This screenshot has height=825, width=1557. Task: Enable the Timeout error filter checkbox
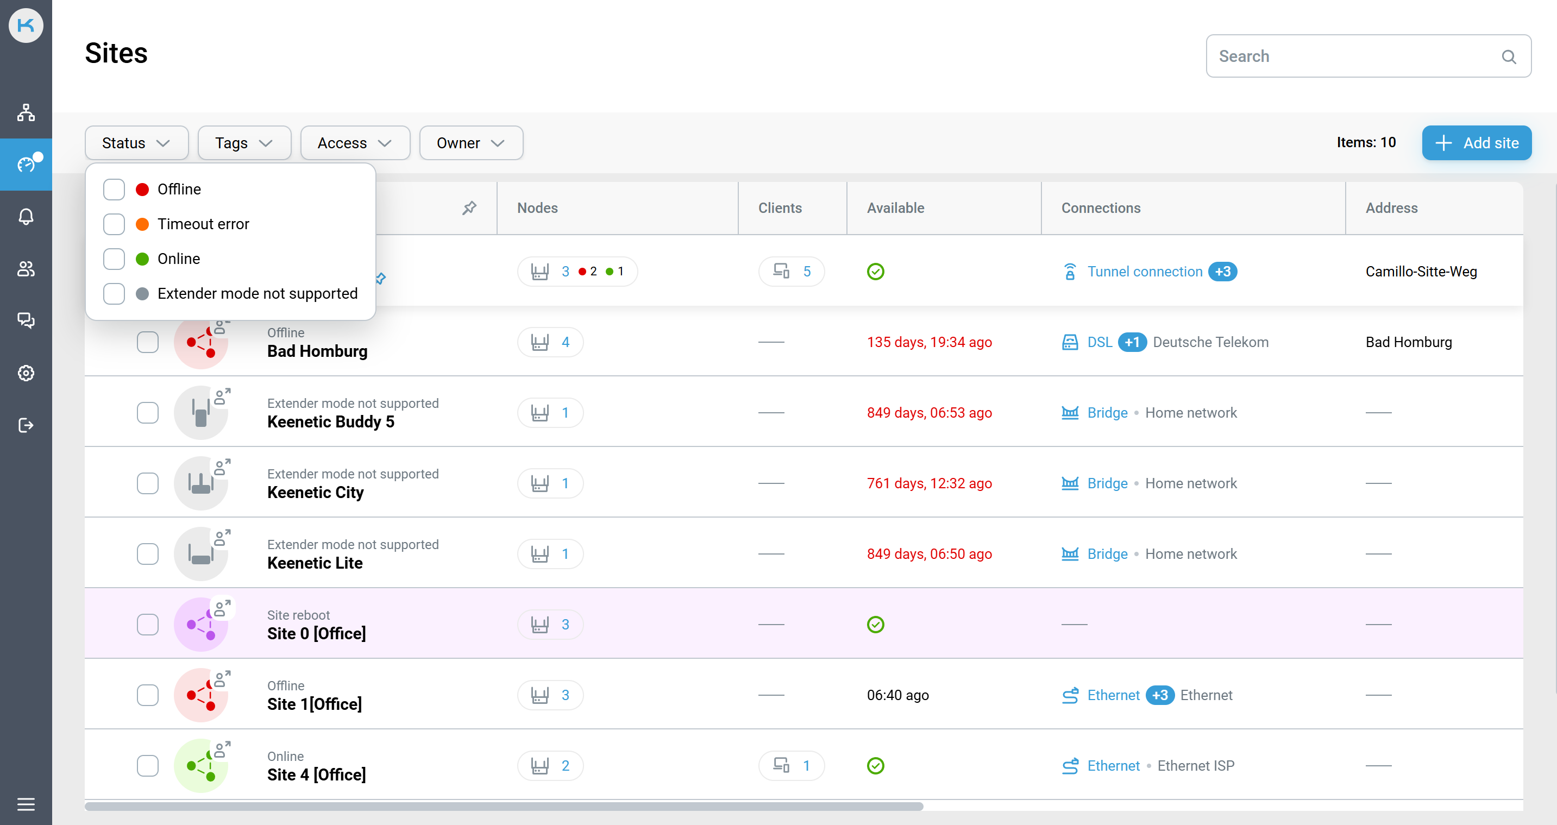click(x=114, y=224)
